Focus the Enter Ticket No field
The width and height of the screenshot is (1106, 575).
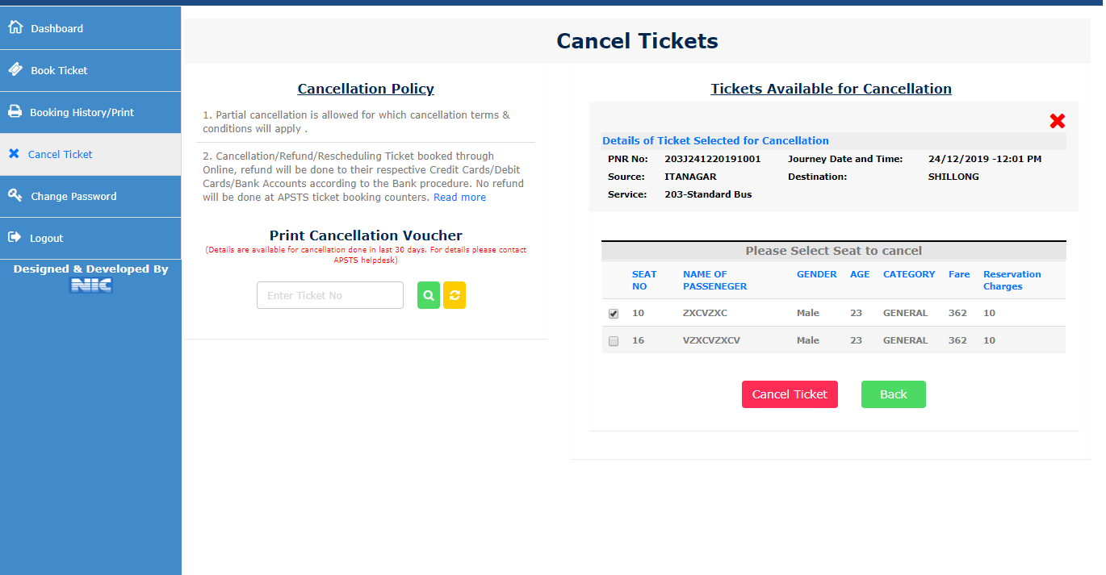(329, 295)
